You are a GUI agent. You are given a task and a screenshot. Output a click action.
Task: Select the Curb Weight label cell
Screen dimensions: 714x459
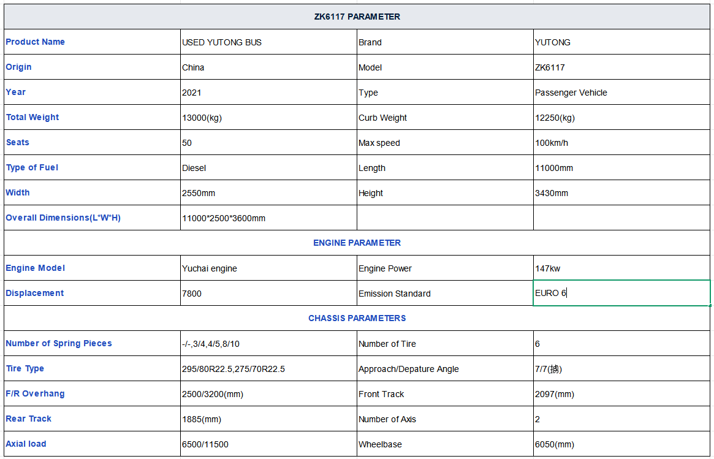tap(445, 117)
